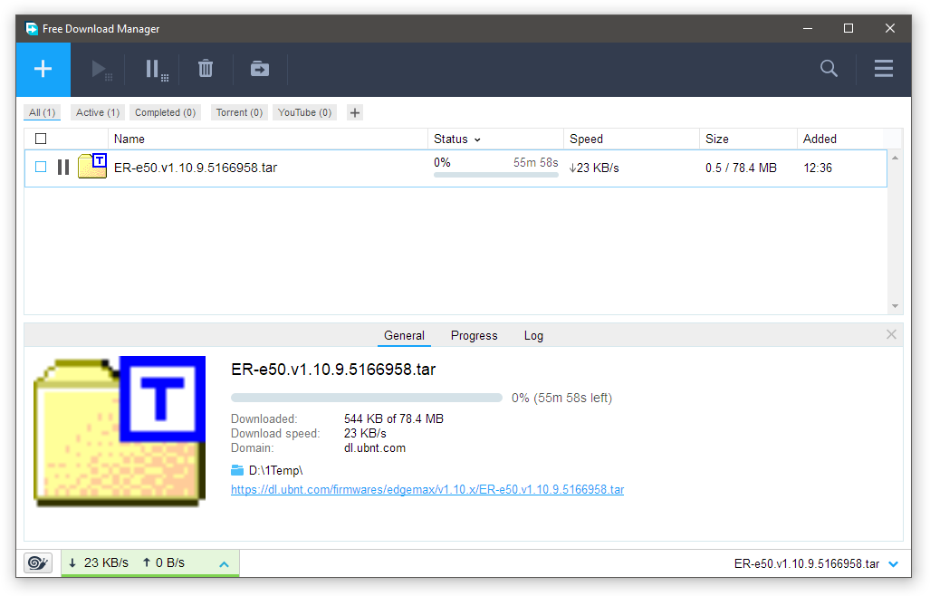Filter by Completed (0) downloads

(x=165, y=112)
